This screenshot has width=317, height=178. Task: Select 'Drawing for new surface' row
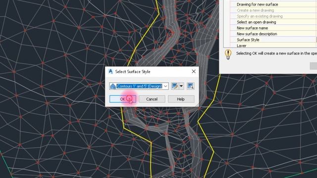273,4
